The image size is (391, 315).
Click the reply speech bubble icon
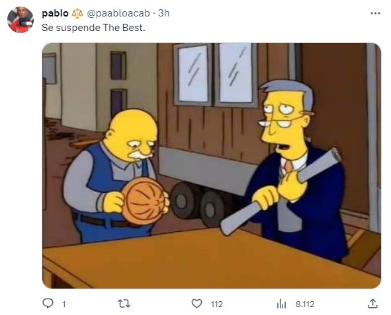coord(48,304)
